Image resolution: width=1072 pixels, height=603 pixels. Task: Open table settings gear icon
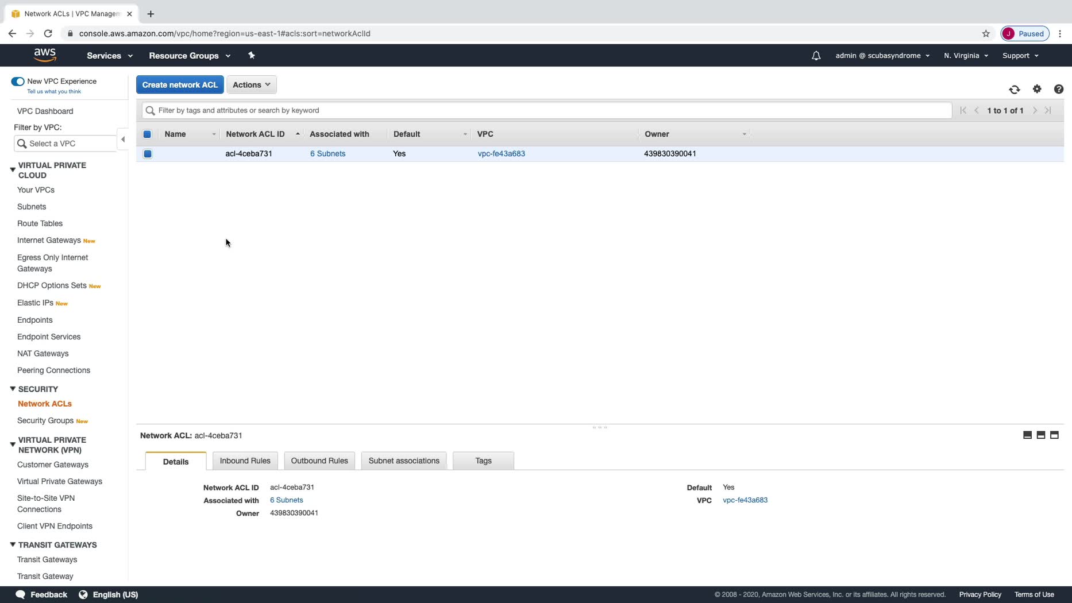tap(1037, 89)
